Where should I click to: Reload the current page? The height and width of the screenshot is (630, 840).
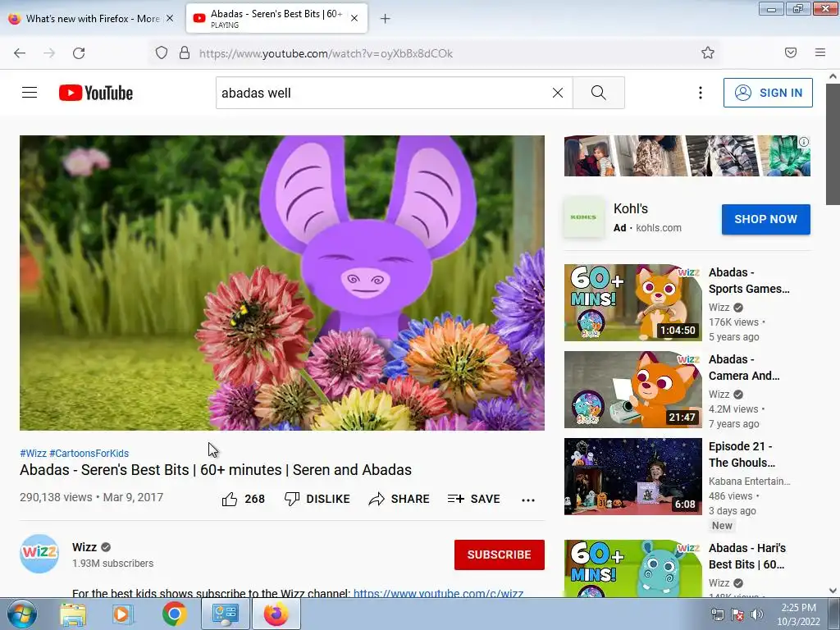(x=79, y=53)
